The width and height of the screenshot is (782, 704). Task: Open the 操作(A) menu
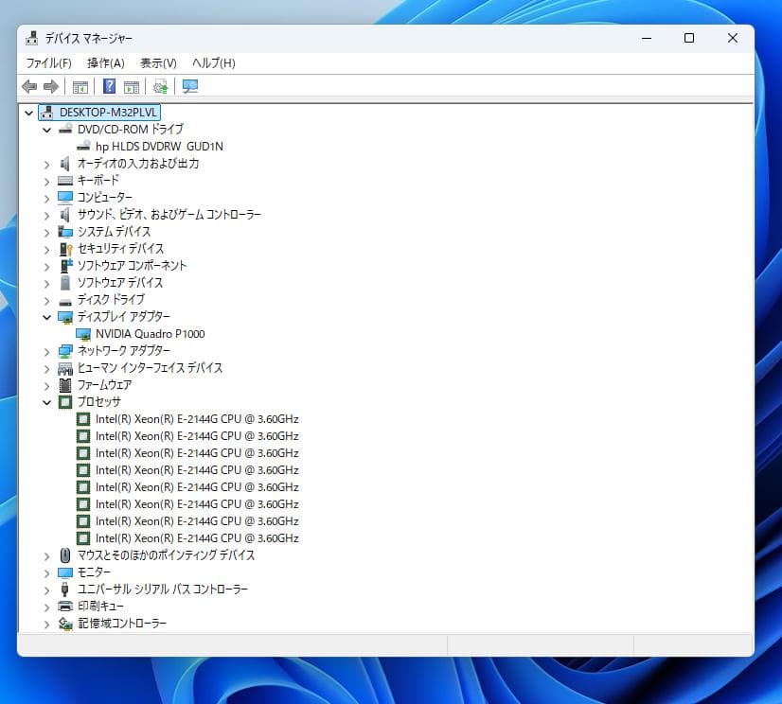coord(104,62)
